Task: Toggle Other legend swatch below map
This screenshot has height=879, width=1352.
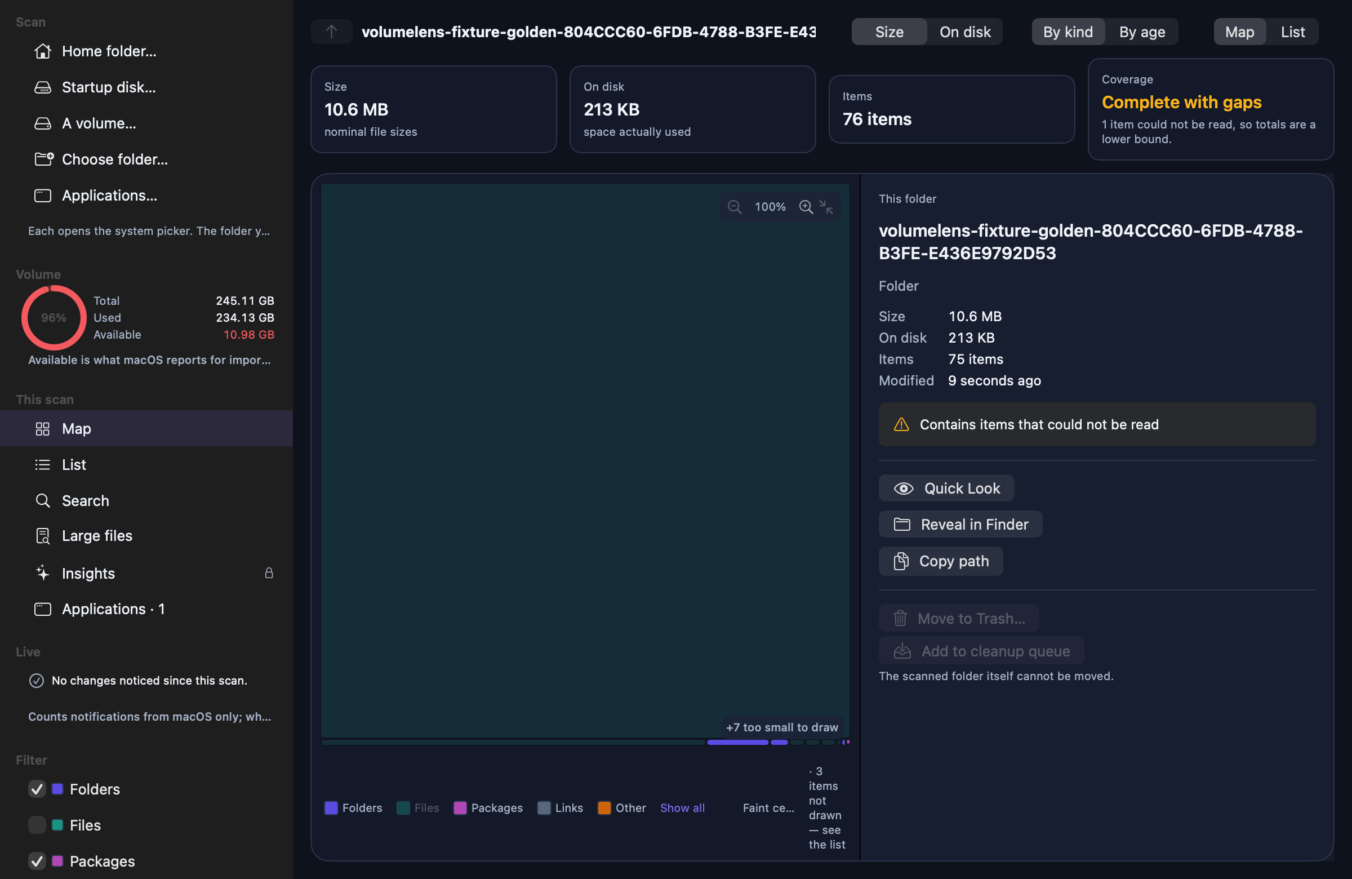Action: pyautogui.click(x=621, y=808)
